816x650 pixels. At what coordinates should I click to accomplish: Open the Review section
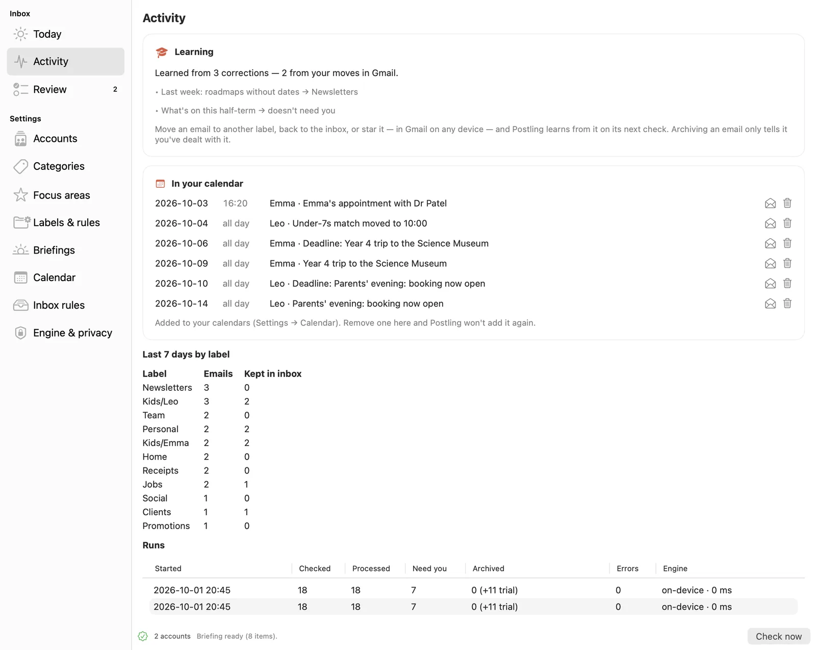click(x=65, y=89)
